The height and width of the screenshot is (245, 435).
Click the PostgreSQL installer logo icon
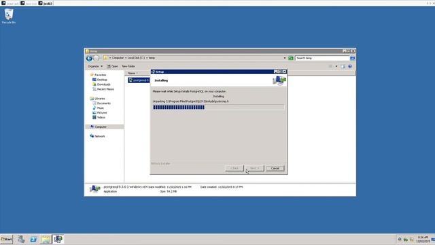(x=279, y=80)
